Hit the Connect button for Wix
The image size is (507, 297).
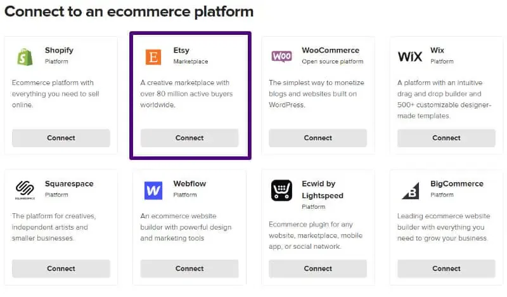click(x=446, y=138)
